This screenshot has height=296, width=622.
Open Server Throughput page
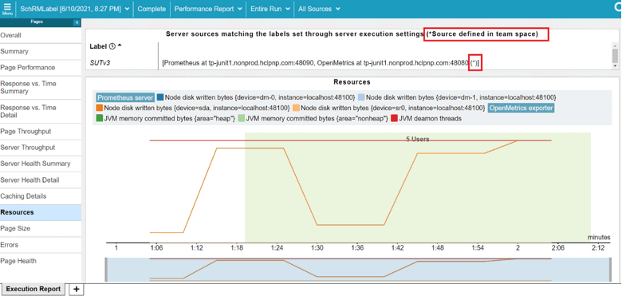[x=41, y=148]
